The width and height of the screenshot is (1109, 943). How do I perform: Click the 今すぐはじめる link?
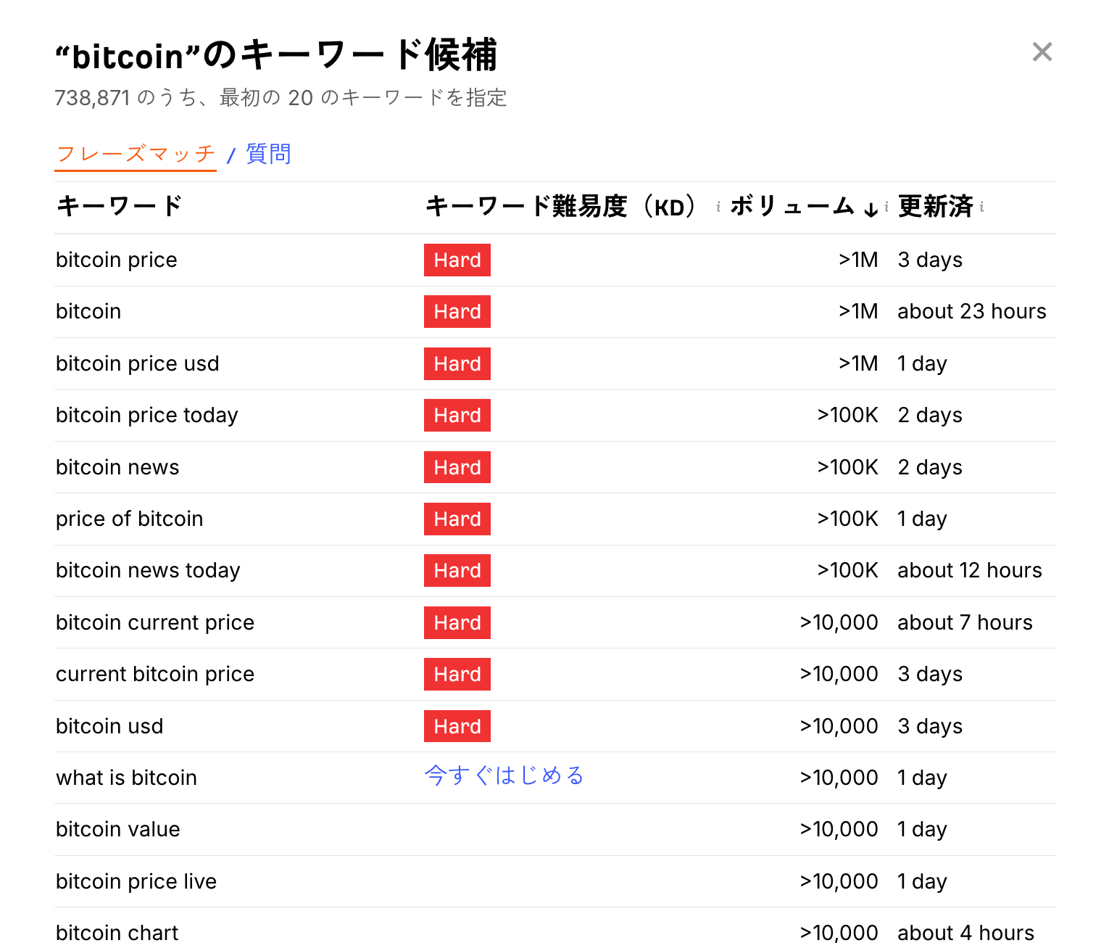pyautogui.click(x=504, y=776)
